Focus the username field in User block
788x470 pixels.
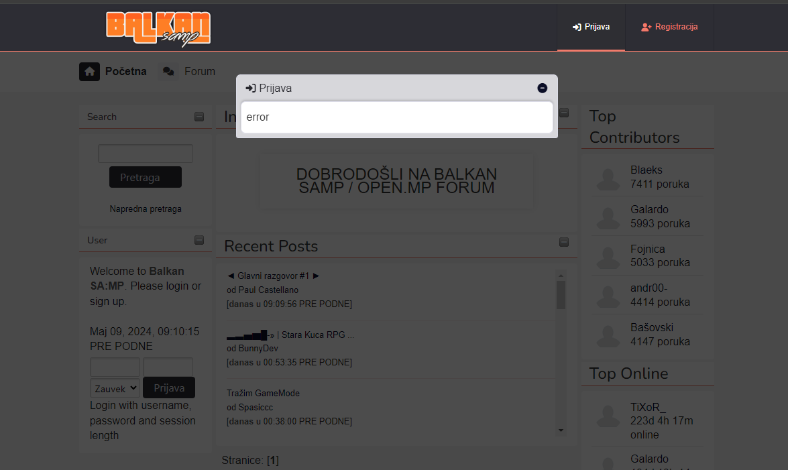(115, 367)
